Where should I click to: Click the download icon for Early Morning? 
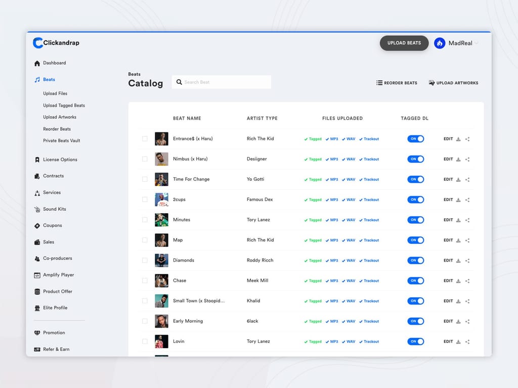[x=458, y=321]
